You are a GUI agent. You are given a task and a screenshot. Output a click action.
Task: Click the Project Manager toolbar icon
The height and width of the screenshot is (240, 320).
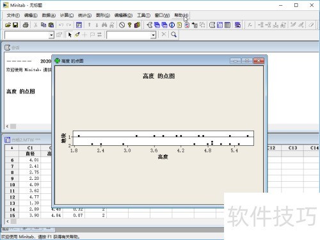227,25
